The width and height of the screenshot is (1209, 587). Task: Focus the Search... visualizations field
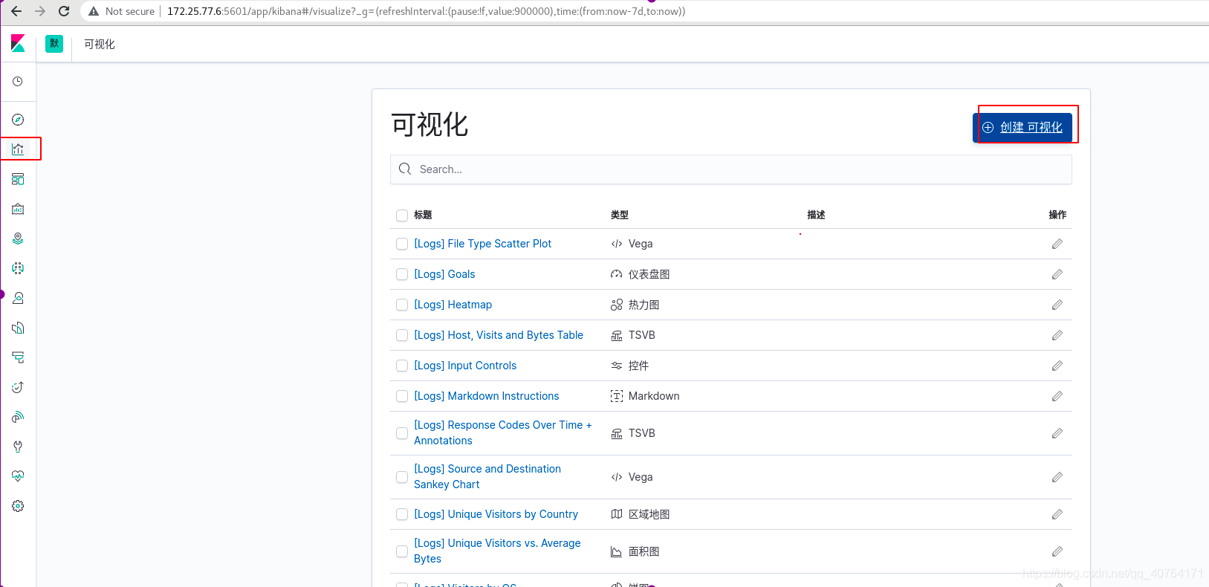coord(731,169)
